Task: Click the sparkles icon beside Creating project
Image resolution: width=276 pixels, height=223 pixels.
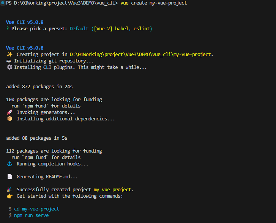Action: 9,55
